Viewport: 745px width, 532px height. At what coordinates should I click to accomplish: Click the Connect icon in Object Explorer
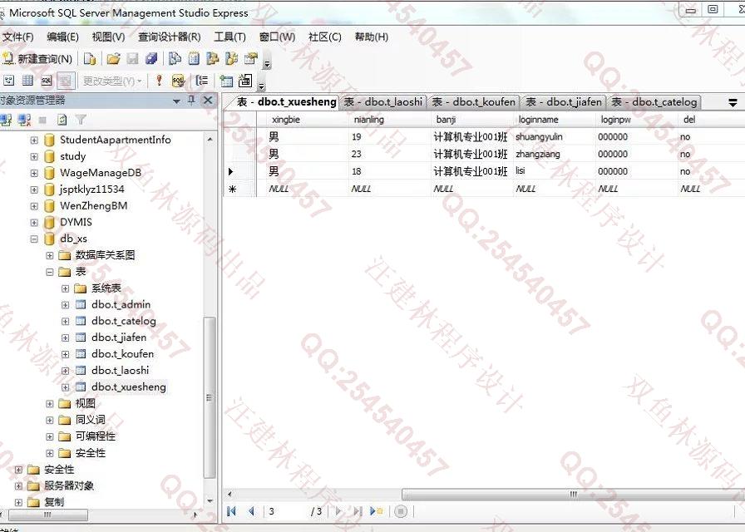tap(6, 120)
